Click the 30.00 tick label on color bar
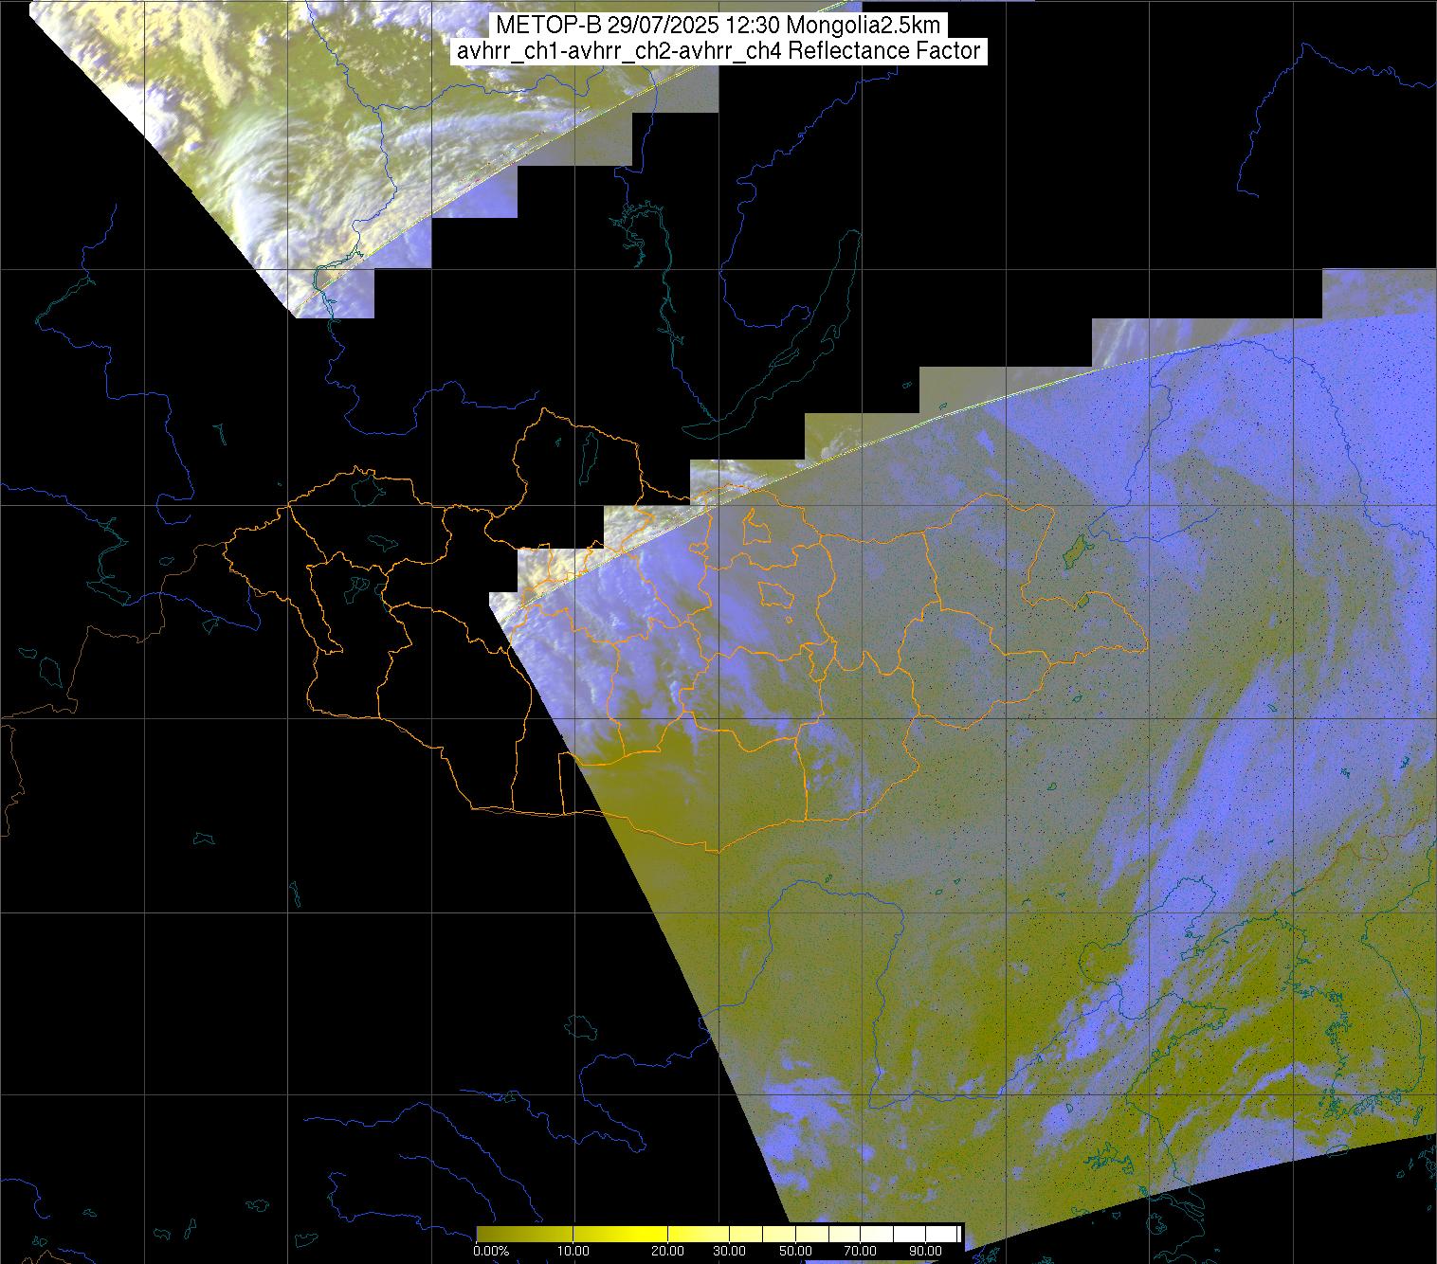 point(728,1251)
